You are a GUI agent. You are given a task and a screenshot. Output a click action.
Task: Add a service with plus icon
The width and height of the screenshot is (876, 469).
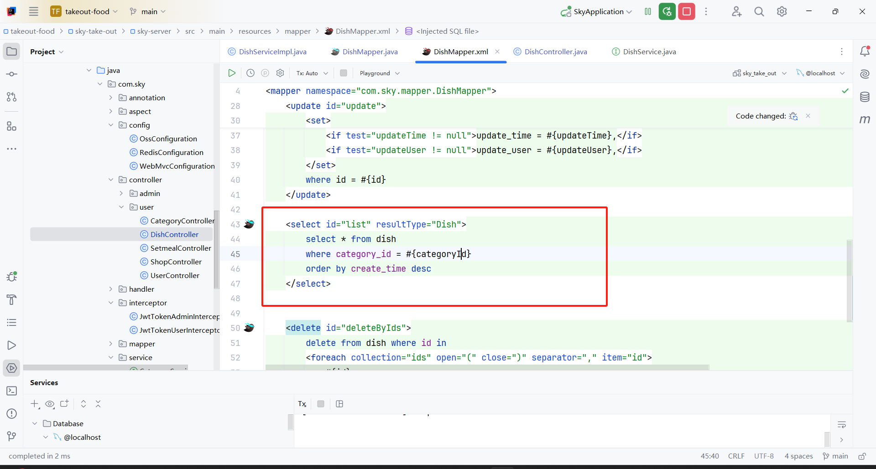[x=35, y=404]
